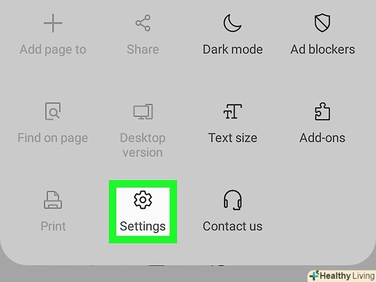
Task: Select the Dark mode label
Action: pyautogui.click(x=232, y=50)
